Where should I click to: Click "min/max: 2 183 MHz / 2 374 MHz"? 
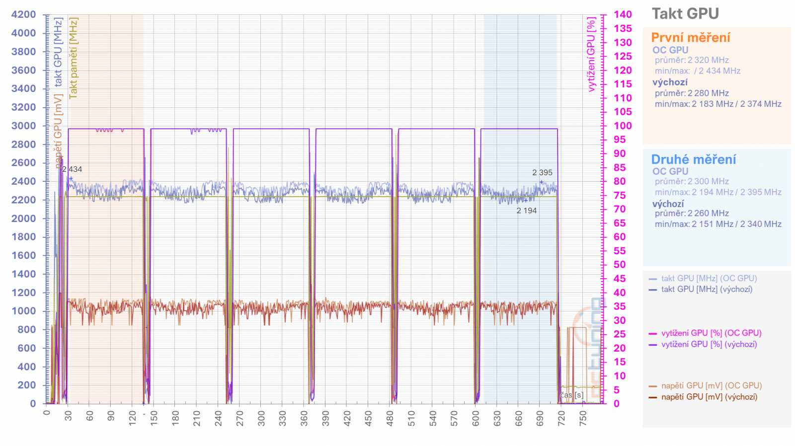point(718,104)
